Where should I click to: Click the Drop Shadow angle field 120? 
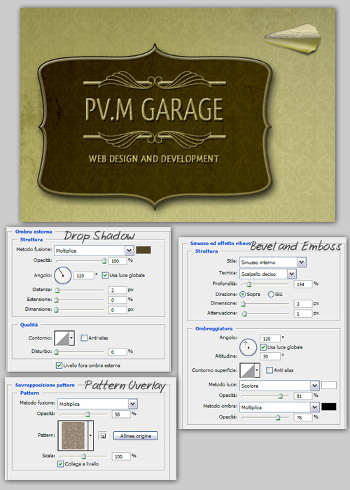tap(84, 276)
